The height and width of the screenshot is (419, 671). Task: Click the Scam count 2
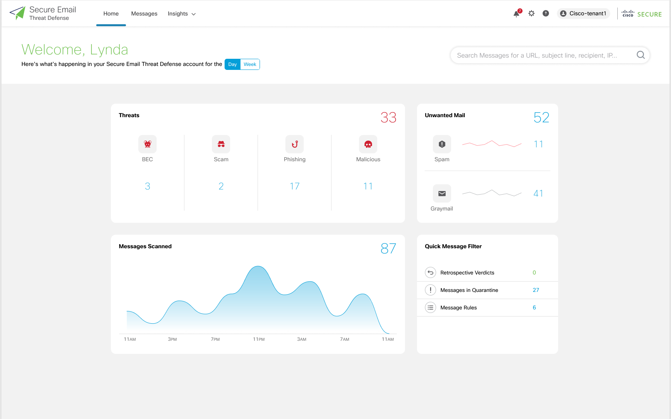tap(221, 186)
